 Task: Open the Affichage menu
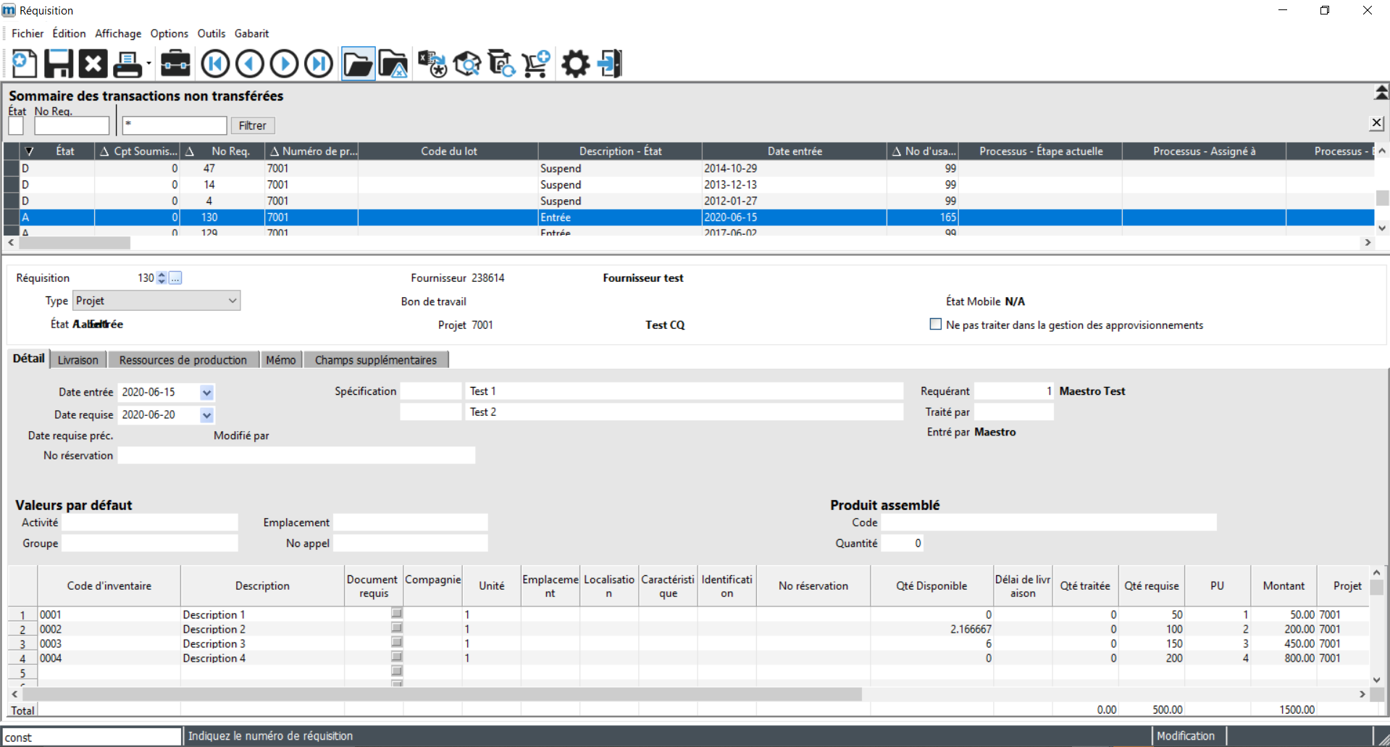pyautogui.click(x=118, y=33)
